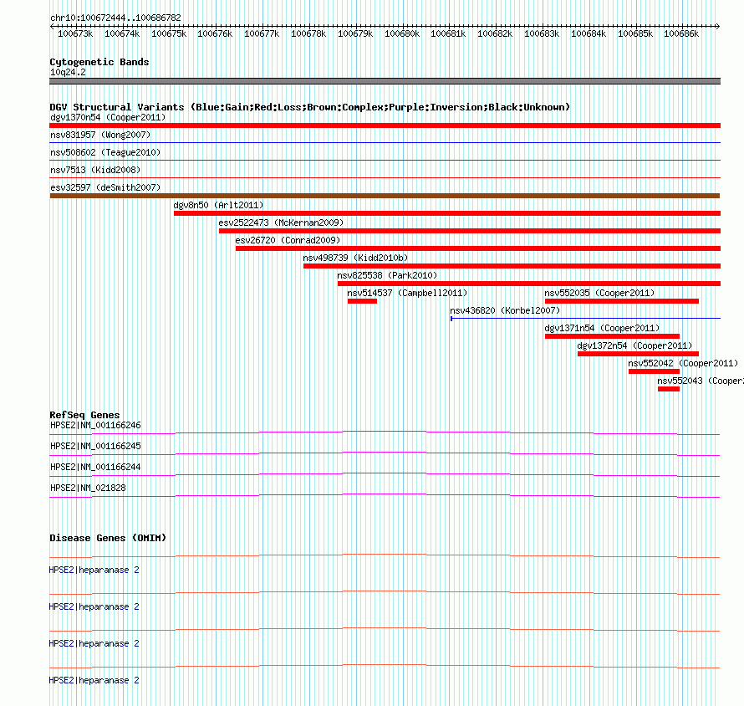Screen dimensions: 744x706
Task: Open nsv436820 (Korbel2007) label
Action: [505, 310]
